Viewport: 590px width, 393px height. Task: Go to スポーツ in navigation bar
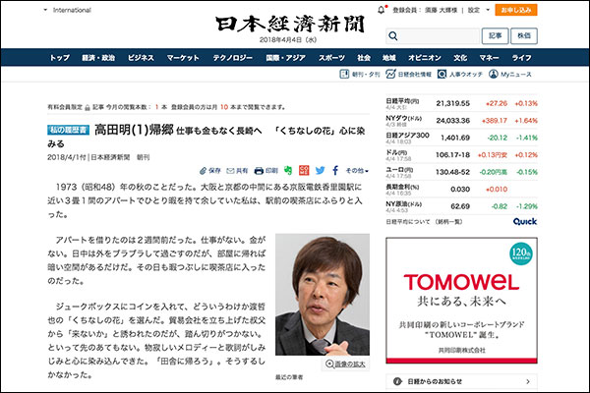(x=331, y=58)
